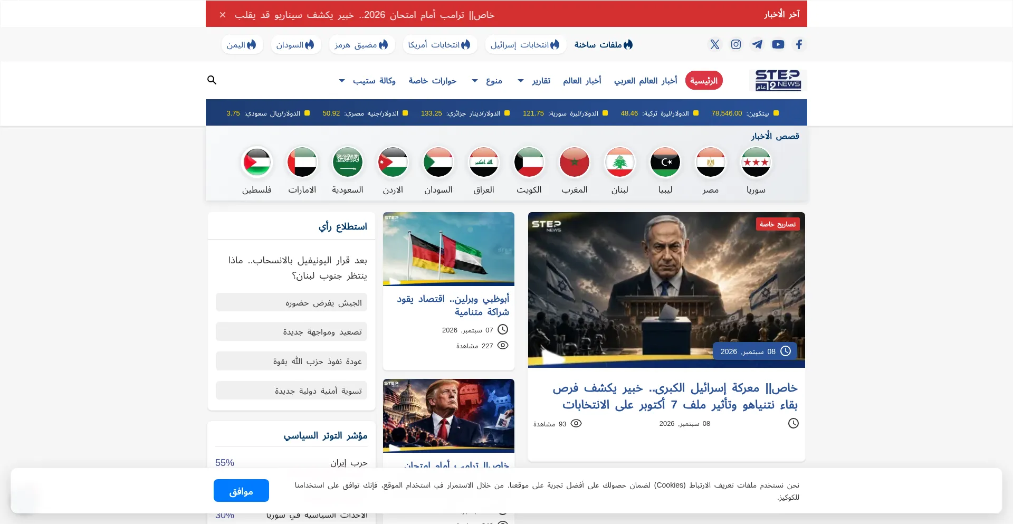Screen dimensions: 1013x524
Task: Open the سوريا flag story
Action: (x=756, y=162)
